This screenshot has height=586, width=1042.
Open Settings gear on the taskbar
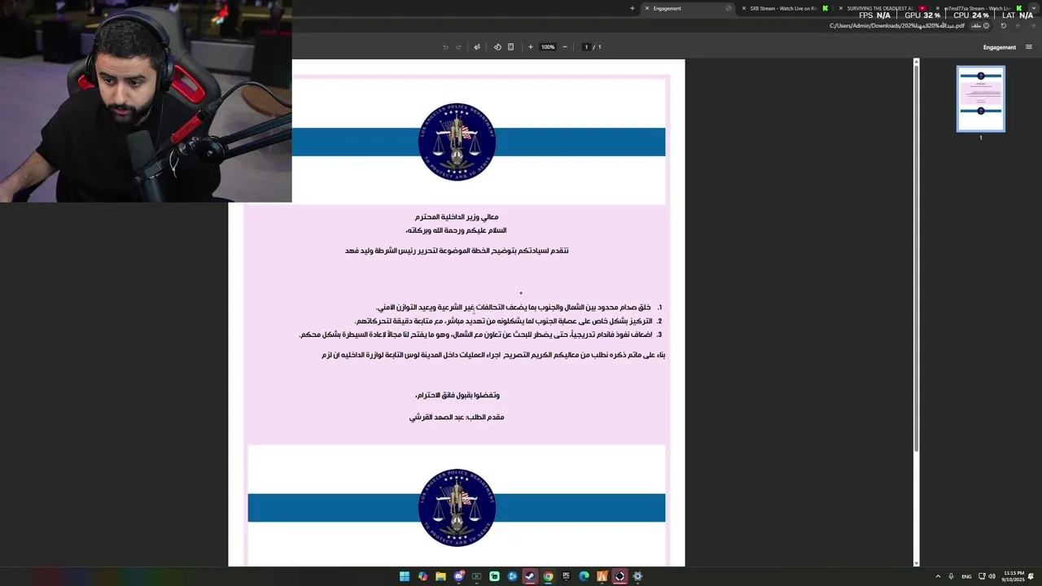coord(637,576)
